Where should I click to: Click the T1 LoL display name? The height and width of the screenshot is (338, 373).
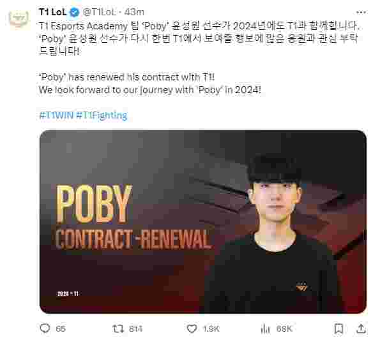pos(53,12)
